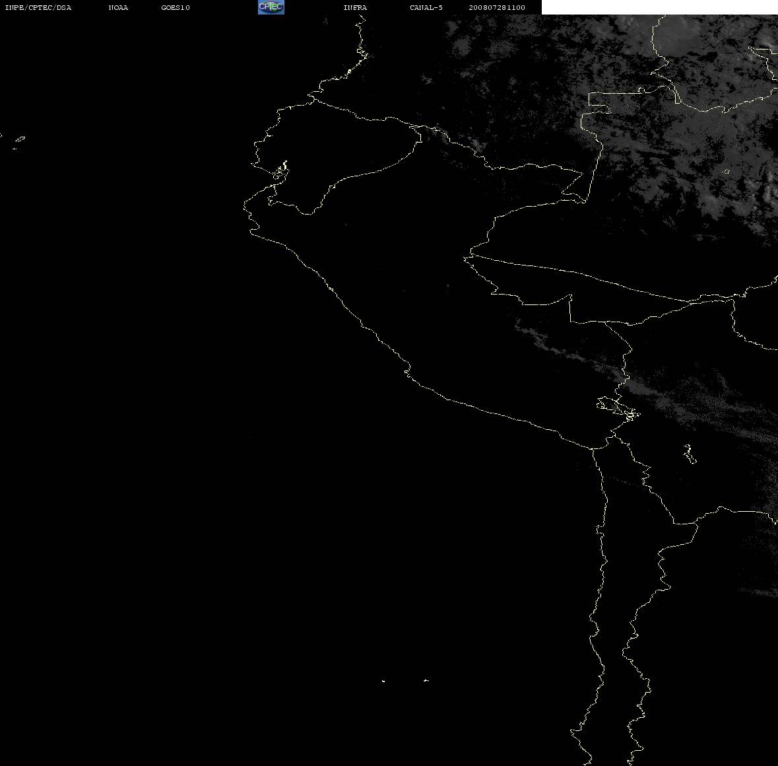Click the blank white box in header

659,7
